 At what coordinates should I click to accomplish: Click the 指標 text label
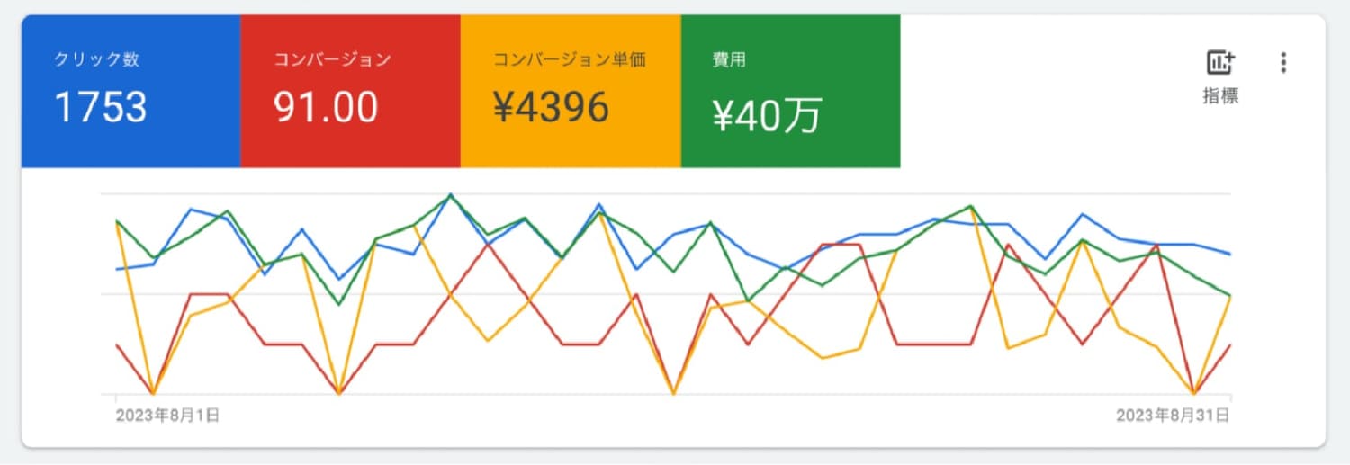pos(1220,96)
